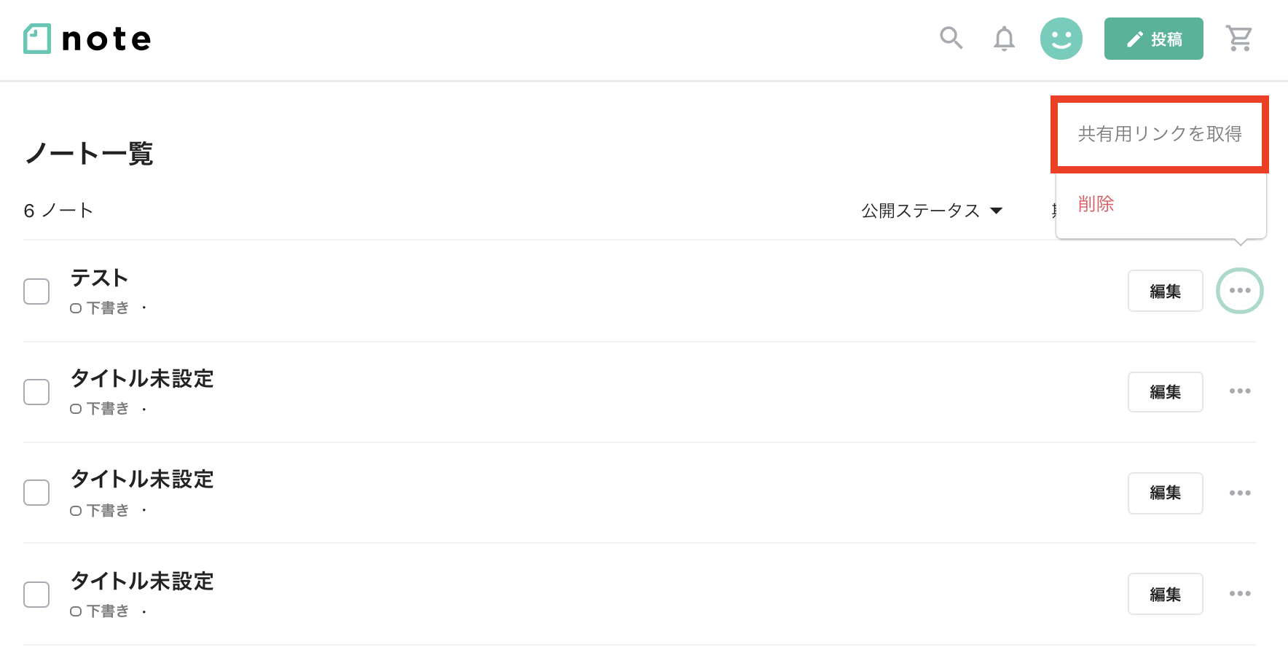
Task: Select 削除 in the popup menu
Action: click(x=1096, y=204)
